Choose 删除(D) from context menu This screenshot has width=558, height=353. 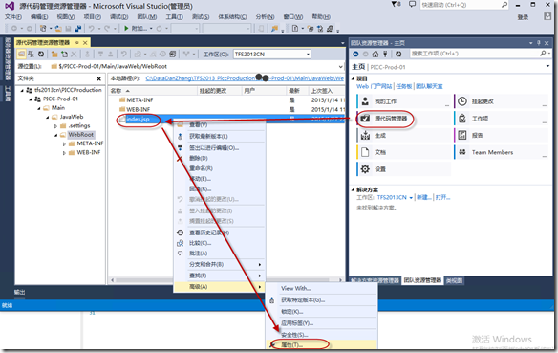219,158
